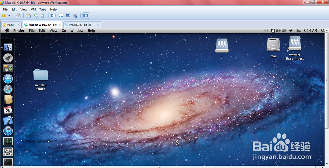
Task: Open Launchpad rocket from the dock
Action: pos(8,58)
